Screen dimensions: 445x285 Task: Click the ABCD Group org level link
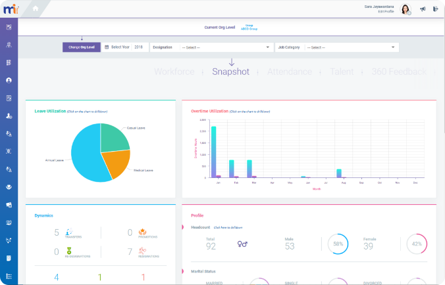pos(249,29)
